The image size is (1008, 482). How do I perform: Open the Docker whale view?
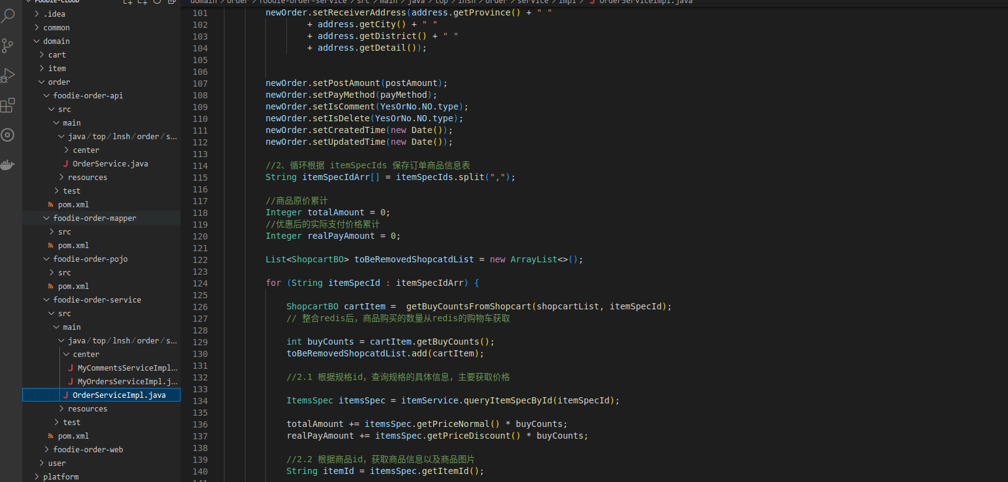click(7, 165)
